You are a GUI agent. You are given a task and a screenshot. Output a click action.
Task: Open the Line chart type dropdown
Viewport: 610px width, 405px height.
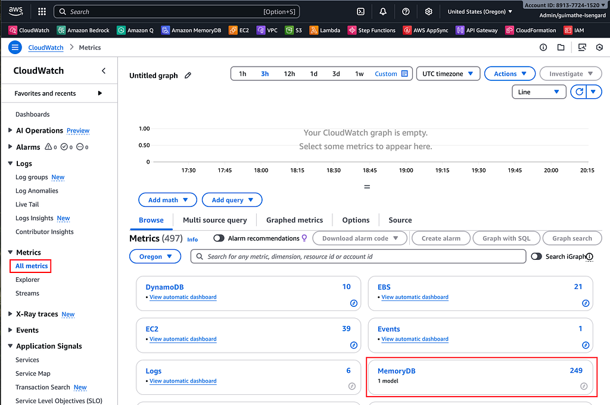(539, 92)
